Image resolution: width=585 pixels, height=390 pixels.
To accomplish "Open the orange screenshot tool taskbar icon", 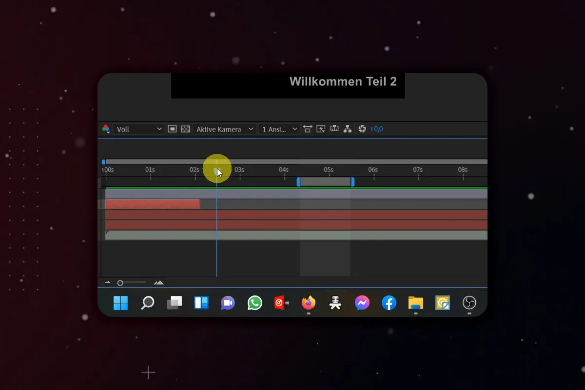I will 442,303.
